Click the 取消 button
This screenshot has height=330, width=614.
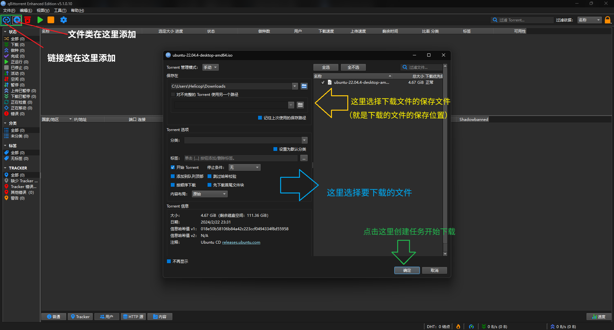tap(435, 270)
